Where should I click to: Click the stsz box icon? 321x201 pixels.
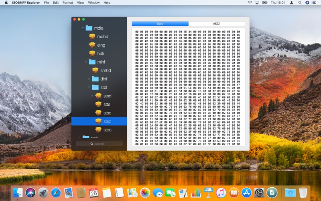click(x=98, y=121)
